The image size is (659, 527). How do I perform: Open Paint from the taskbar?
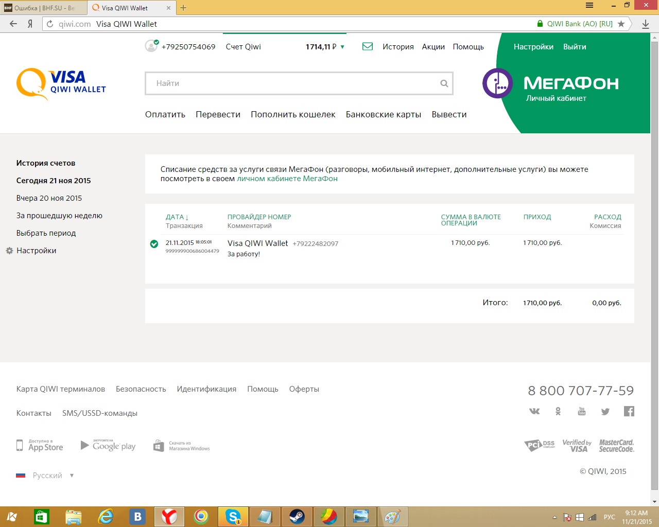393,516
